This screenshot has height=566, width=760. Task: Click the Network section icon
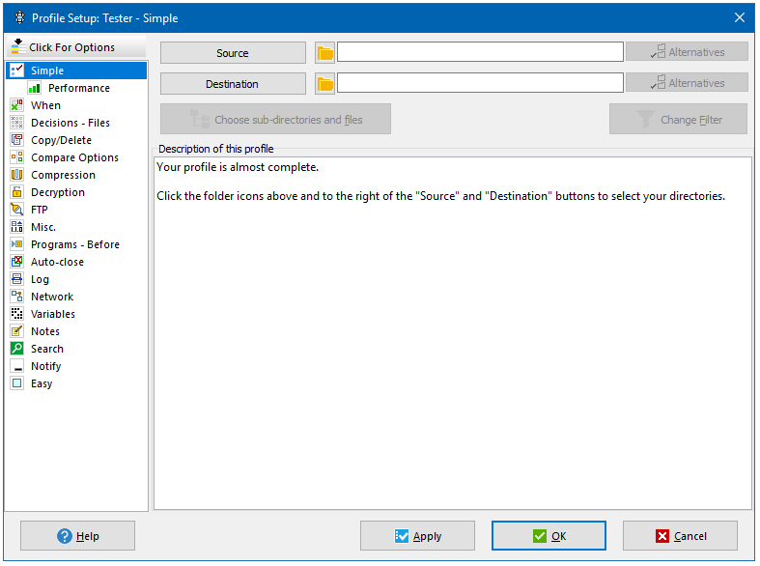[17, 297]
